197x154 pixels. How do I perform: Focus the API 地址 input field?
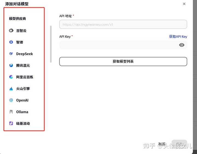[123, 24]
